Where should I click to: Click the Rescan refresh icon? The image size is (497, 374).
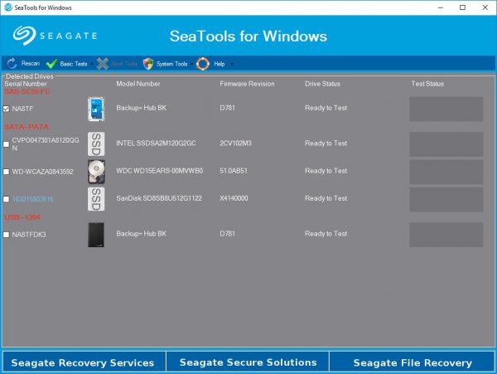(x=12, y=64)
